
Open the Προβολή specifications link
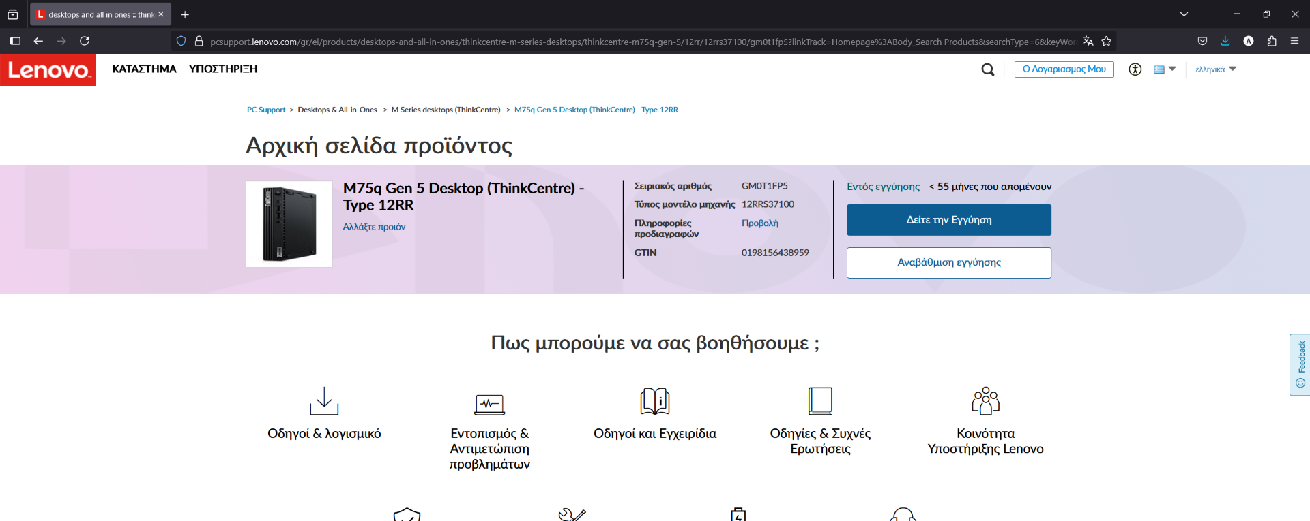[x=760, y=223]
